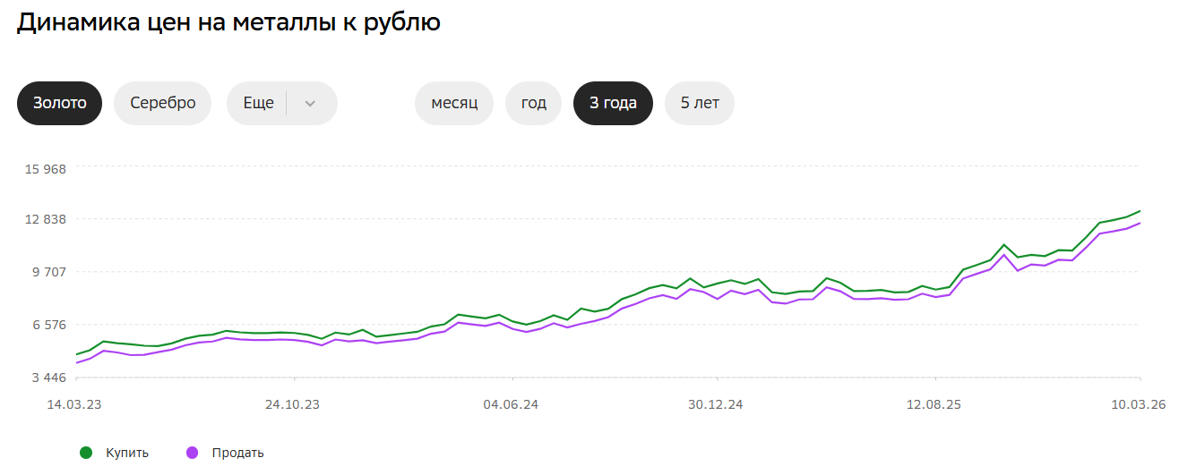The height and width of the screenshot is (475, 1179).
Task: Click the 9 707 price axis label
Action: point(48,272)
